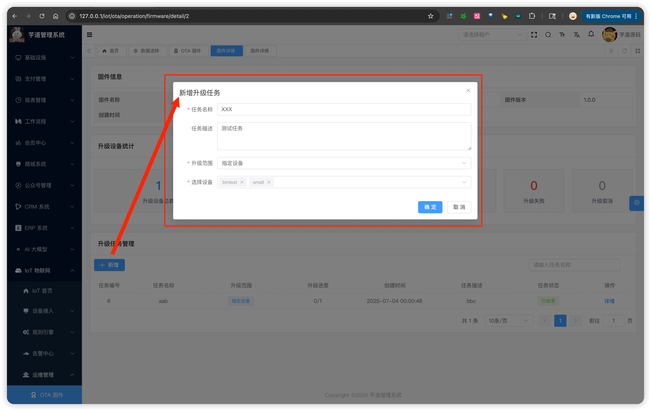Open the IoT 首页 sidebar item
Viewport: 651px width, 411px height.
pos(42,291)
